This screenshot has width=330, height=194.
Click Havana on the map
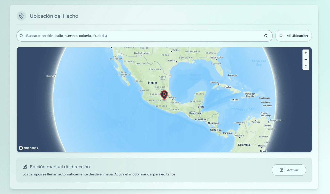[214, 82]
